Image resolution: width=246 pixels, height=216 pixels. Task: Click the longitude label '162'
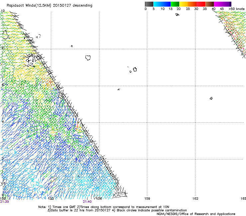[195, 199]
